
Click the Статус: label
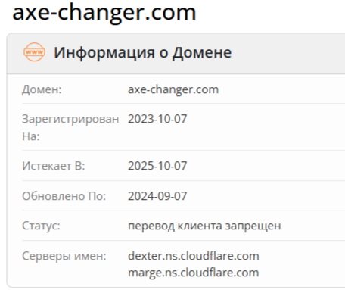[41, 226]
